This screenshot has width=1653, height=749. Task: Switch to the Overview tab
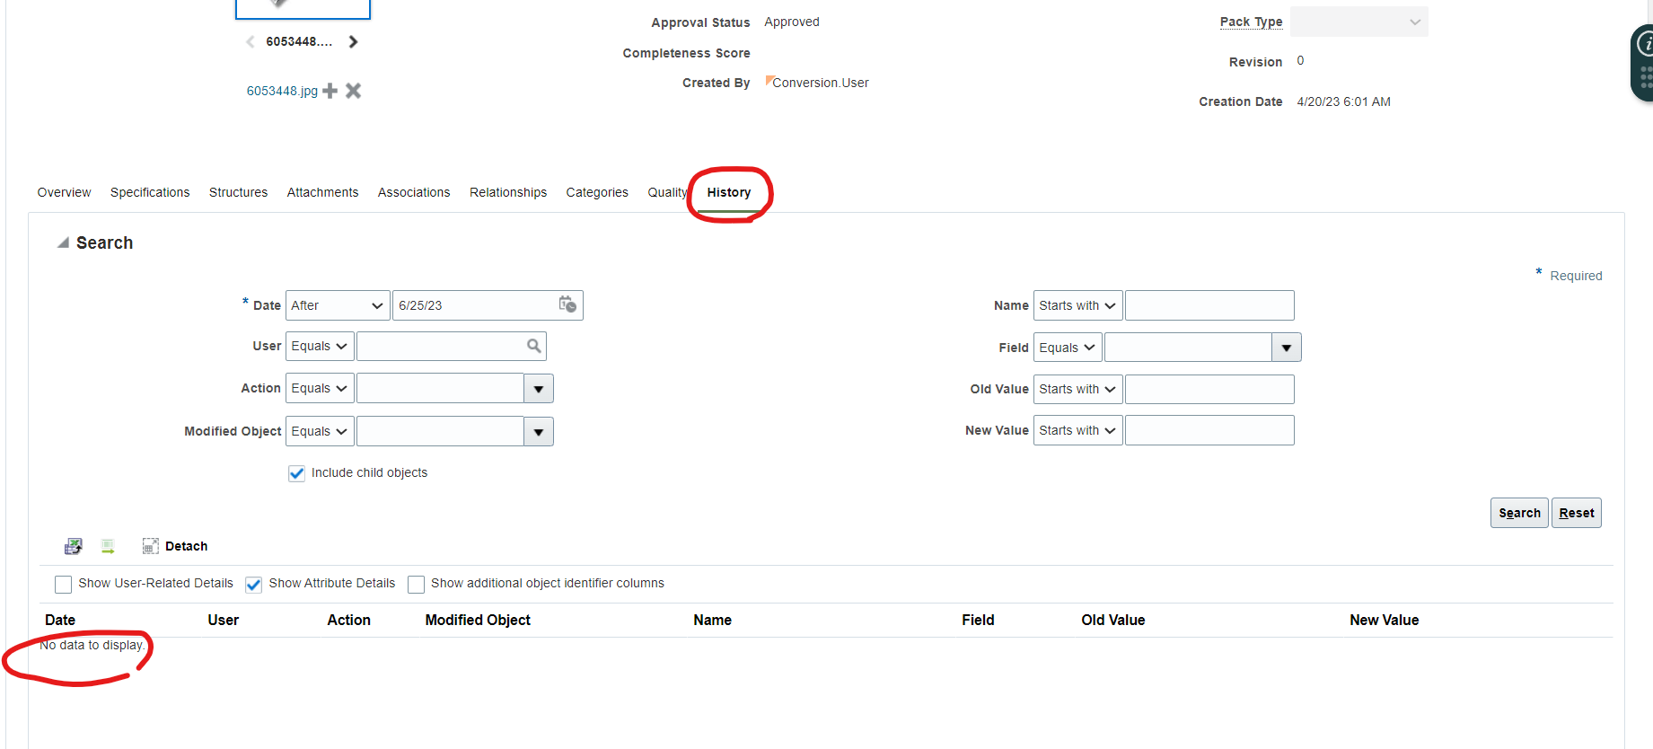(64, 192)
